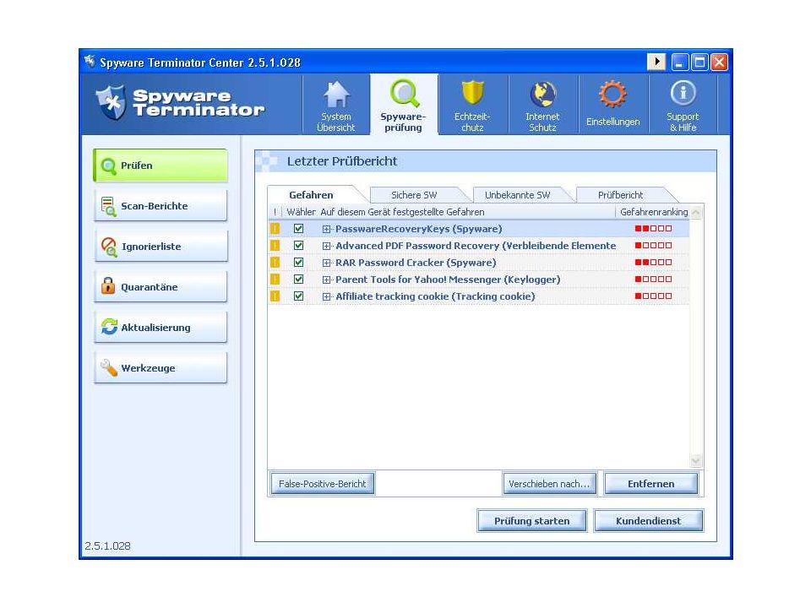811x608 pixels.
Task: Expand the RAR Password Cracker node
Action: tap(326, 263)
